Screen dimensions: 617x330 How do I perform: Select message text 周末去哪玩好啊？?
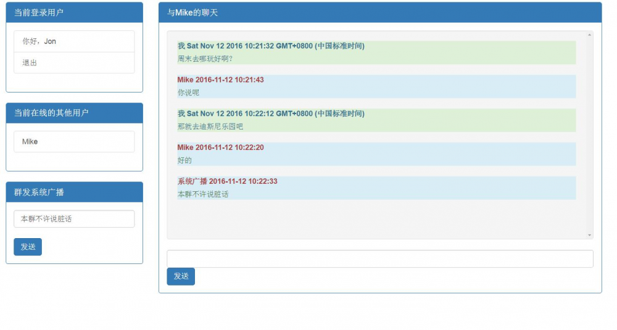coord(205,59)
